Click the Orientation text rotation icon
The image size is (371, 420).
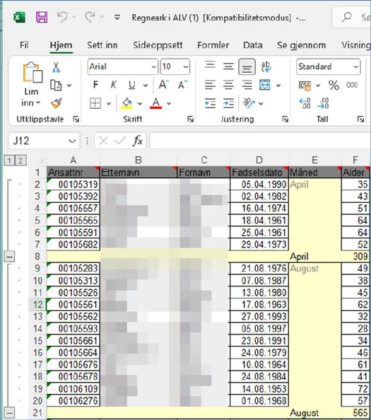point(249,103)
